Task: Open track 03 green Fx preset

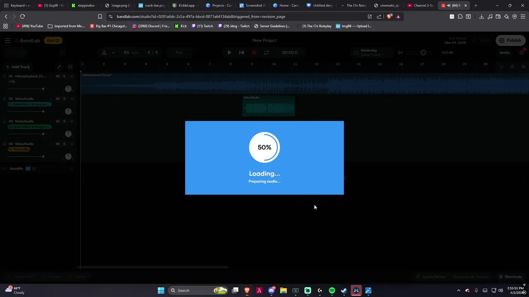Action: (x=30, y=127)
